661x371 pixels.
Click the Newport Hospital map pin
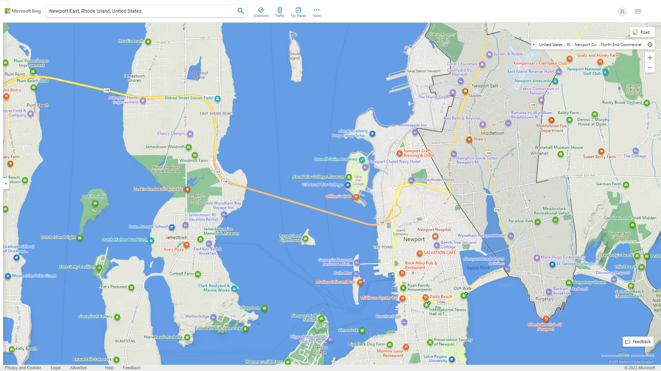[435, 236]
